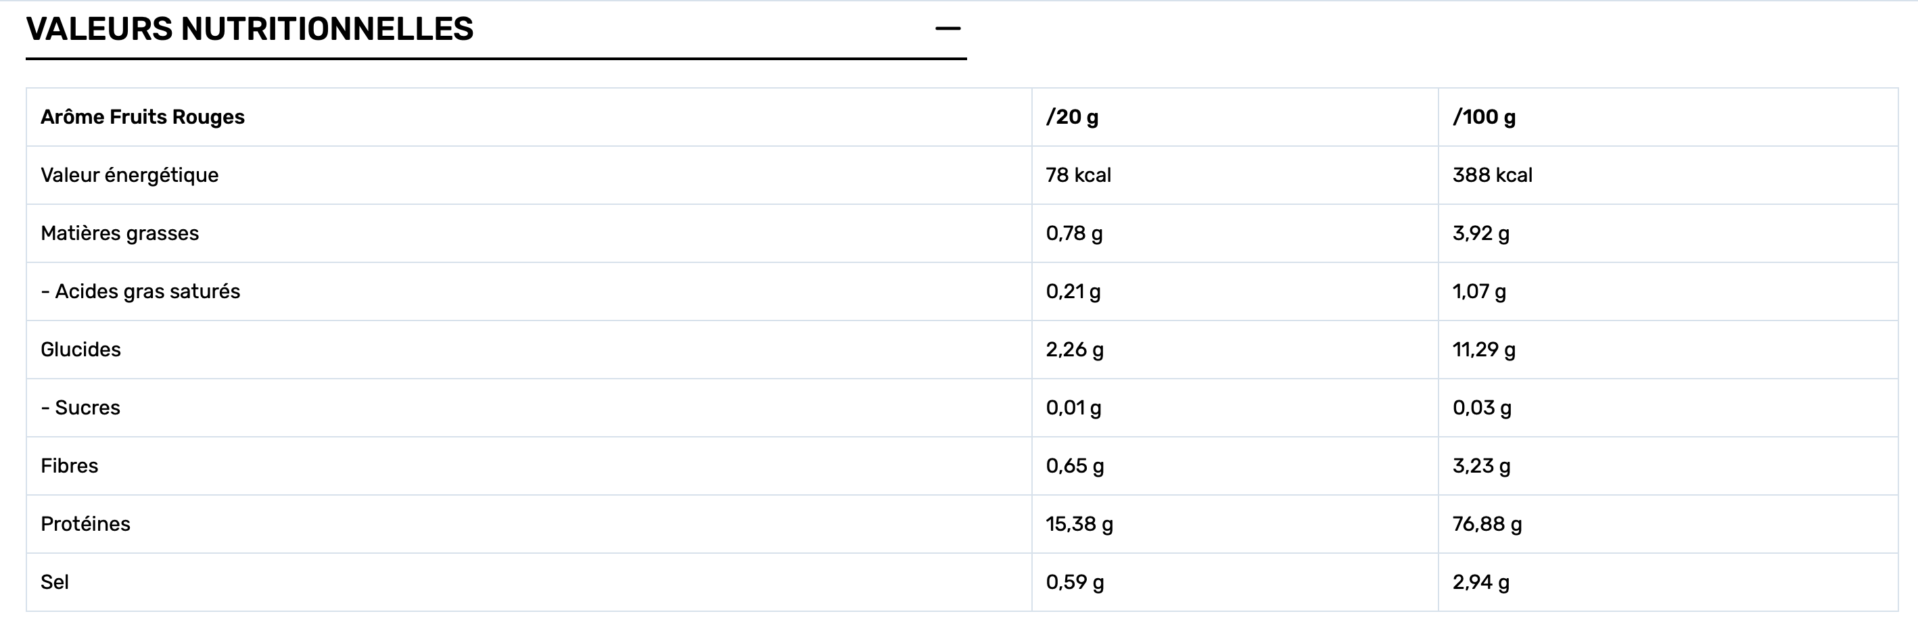Click the Sel row label
Image resolution: width=1918 pixels, height=641 pixels.
pos(54,581)
